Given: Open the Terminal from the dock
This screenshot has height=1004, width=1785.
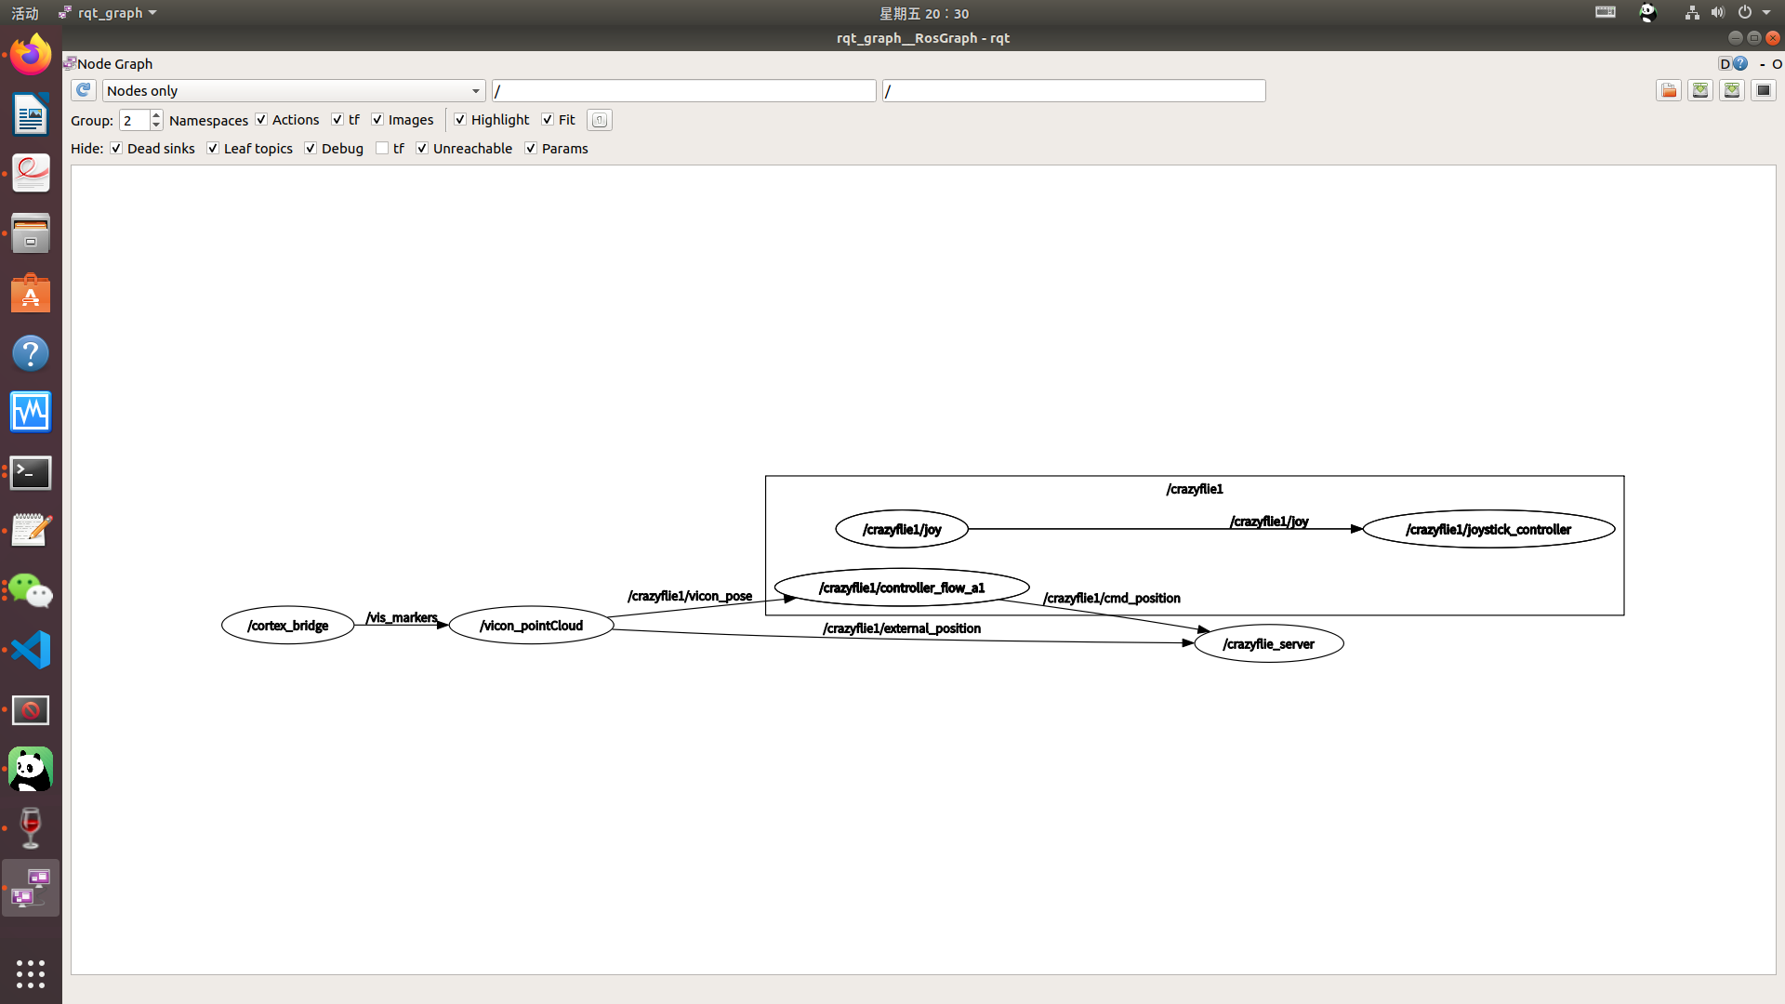Looking at the screenshot, I should (x=31, y=472).
